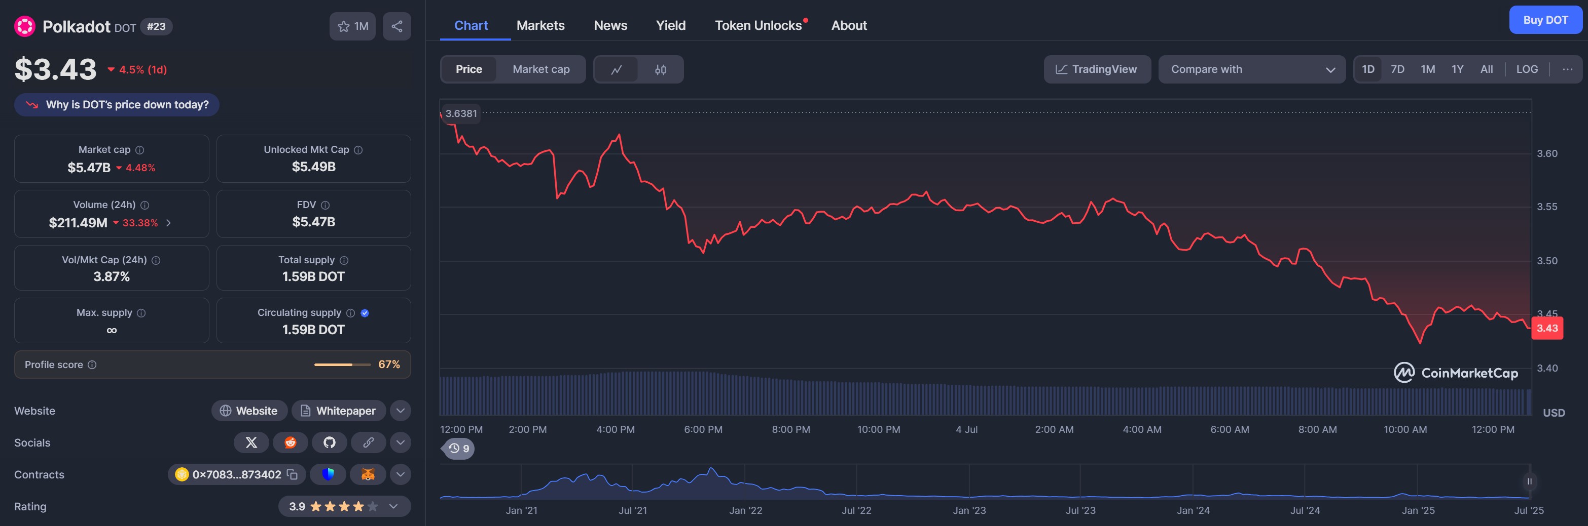Set chart range to 7D

1397,69
